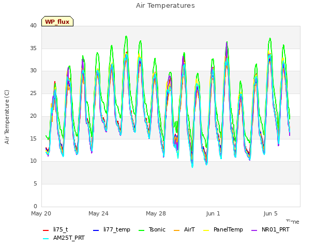This screenshot has width=331, height=248.
Task: Click the 15 y-axis tick label
Action: 33,138
